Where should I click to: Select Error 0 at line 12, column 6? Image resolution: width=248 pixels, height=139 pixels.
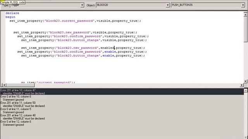[x=122, y=123]
